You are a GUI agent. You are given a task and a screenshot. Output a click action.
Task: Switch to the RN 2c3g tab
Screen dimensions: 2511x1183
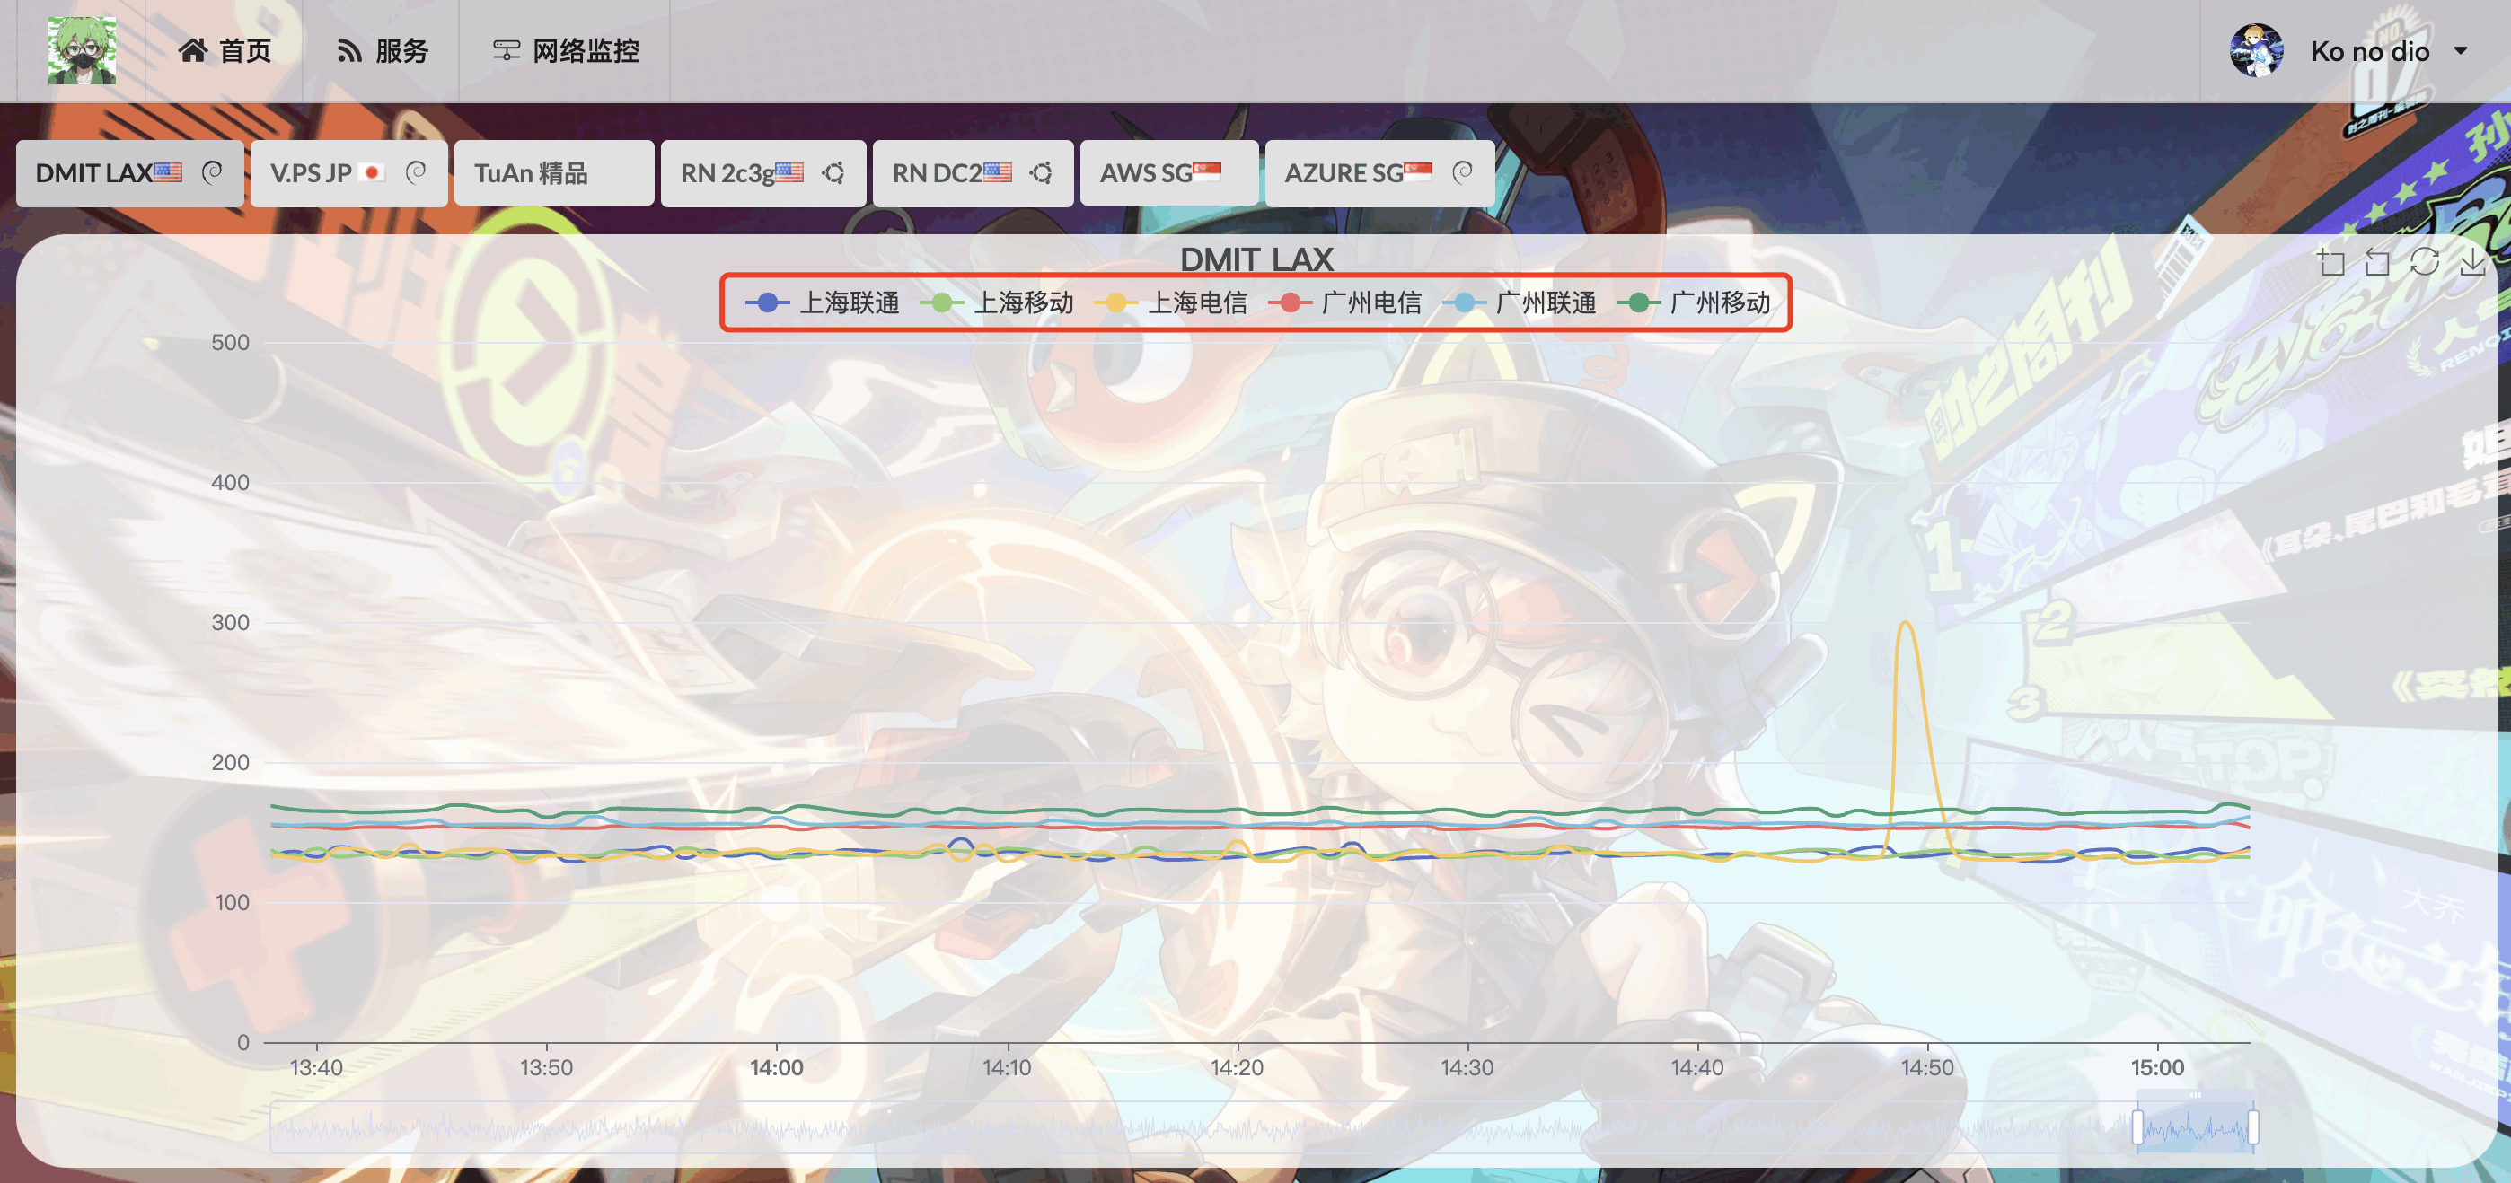tap(763, 173)
